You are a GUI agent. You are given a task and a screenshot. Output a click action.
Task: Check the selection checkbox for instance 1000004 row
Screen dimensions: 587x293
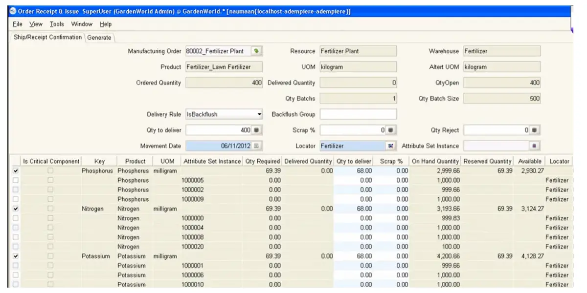pyautogui.click(x=16, y=228)
